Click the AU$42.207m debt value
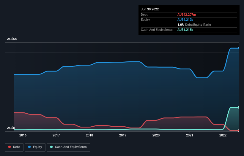The image size is (244, 156). pos(187,15)
